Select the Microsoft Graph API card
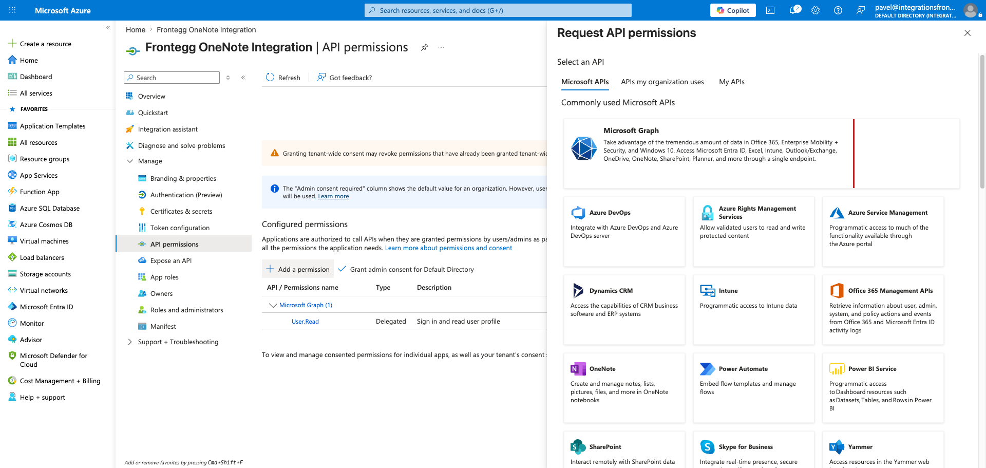The image size is (986, 468). (762, 154)
